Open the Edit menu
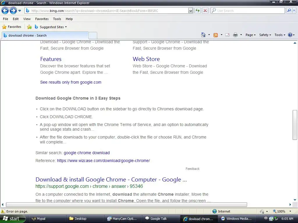The width and height of the screenshot is (298, 223). click(16, 19)
